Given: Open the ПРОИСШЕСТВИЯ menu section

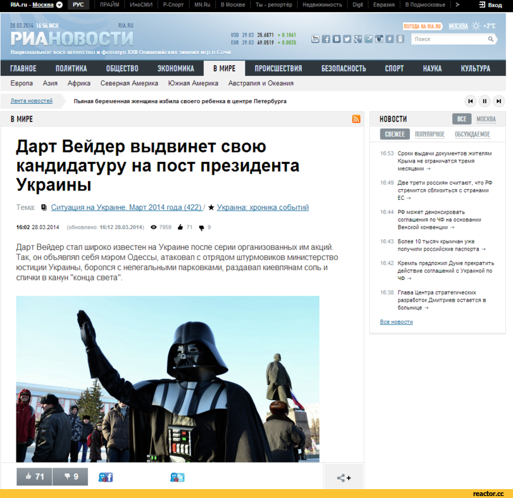Looking at the screenshot, I should (x=278, y=68).
